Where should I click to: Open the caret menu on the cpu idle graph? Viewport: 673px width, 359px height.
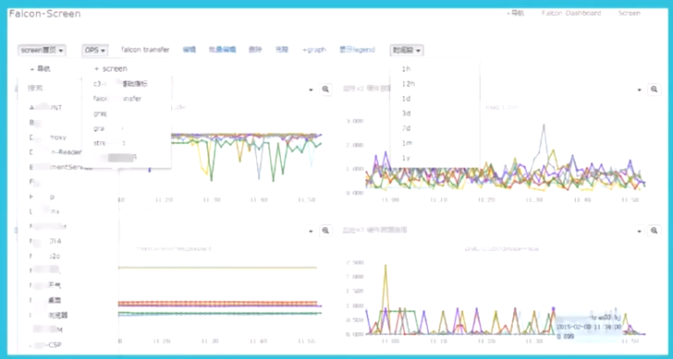(x=311, y=90)
